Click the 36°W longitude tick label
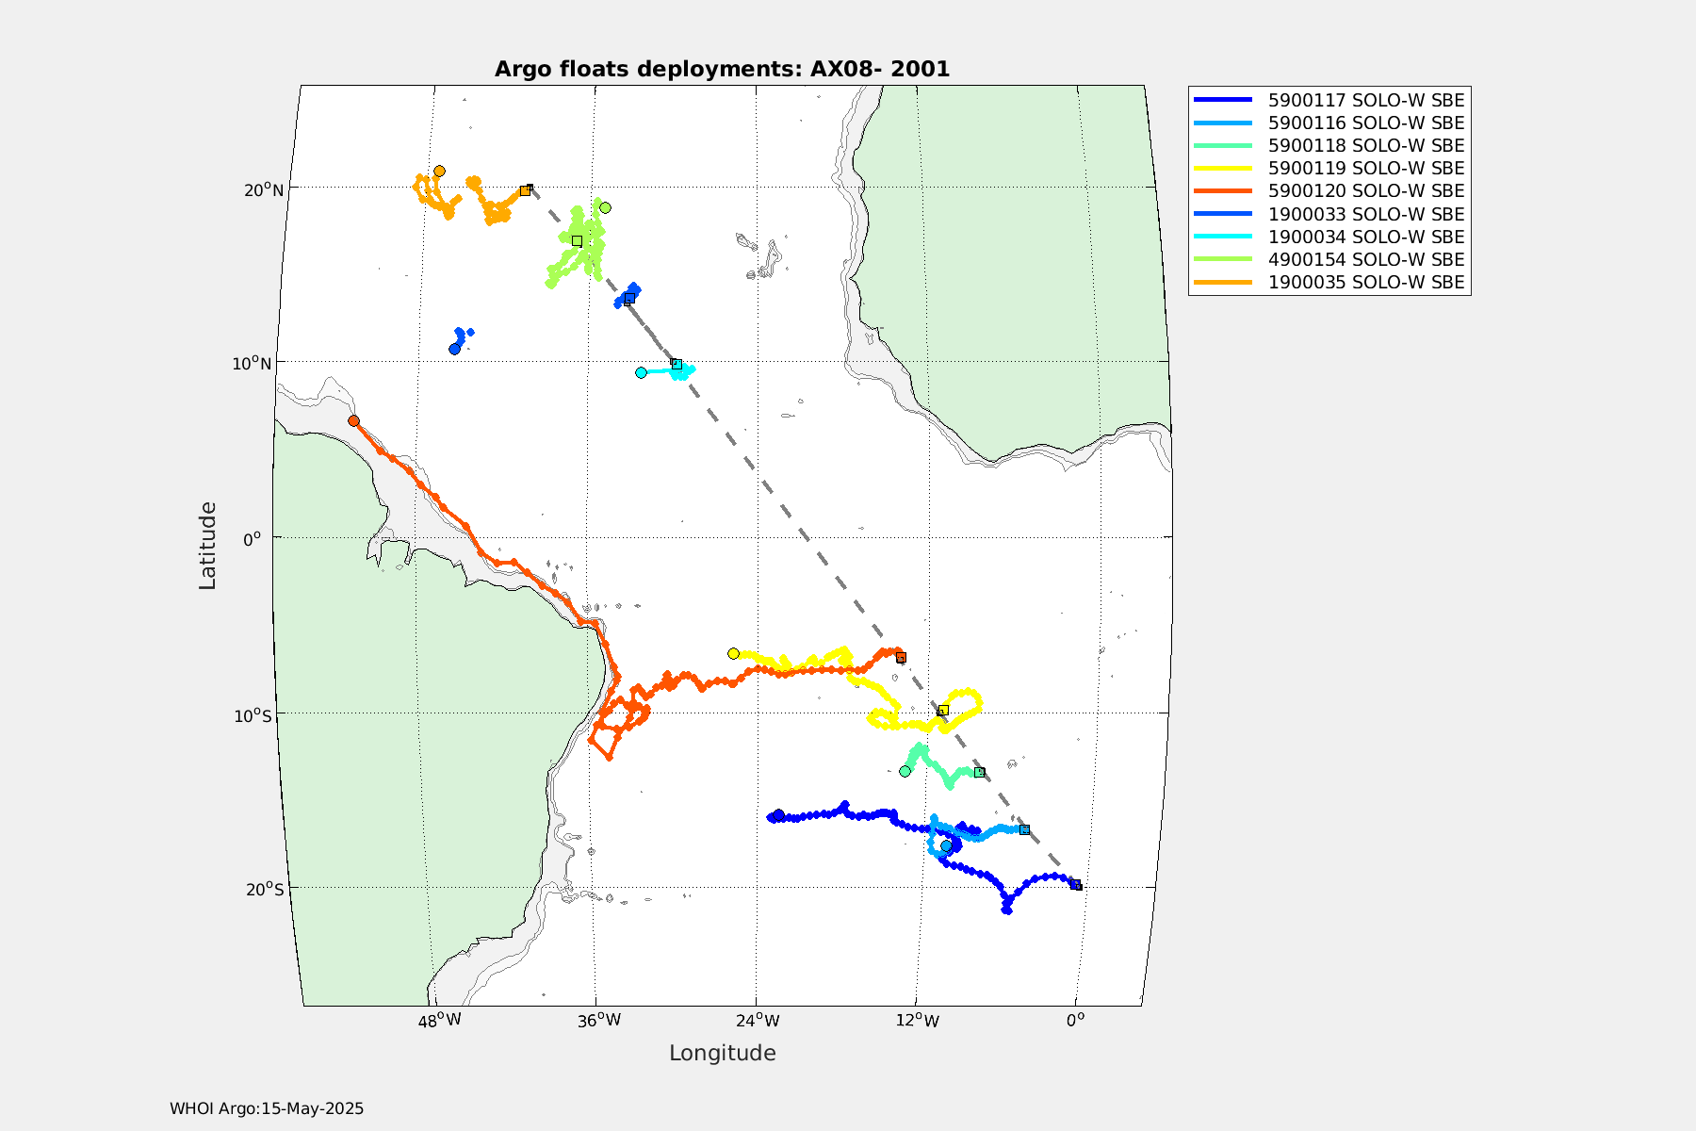This screenshot has height=1131, width=1696. click(x=599, y=1021)
